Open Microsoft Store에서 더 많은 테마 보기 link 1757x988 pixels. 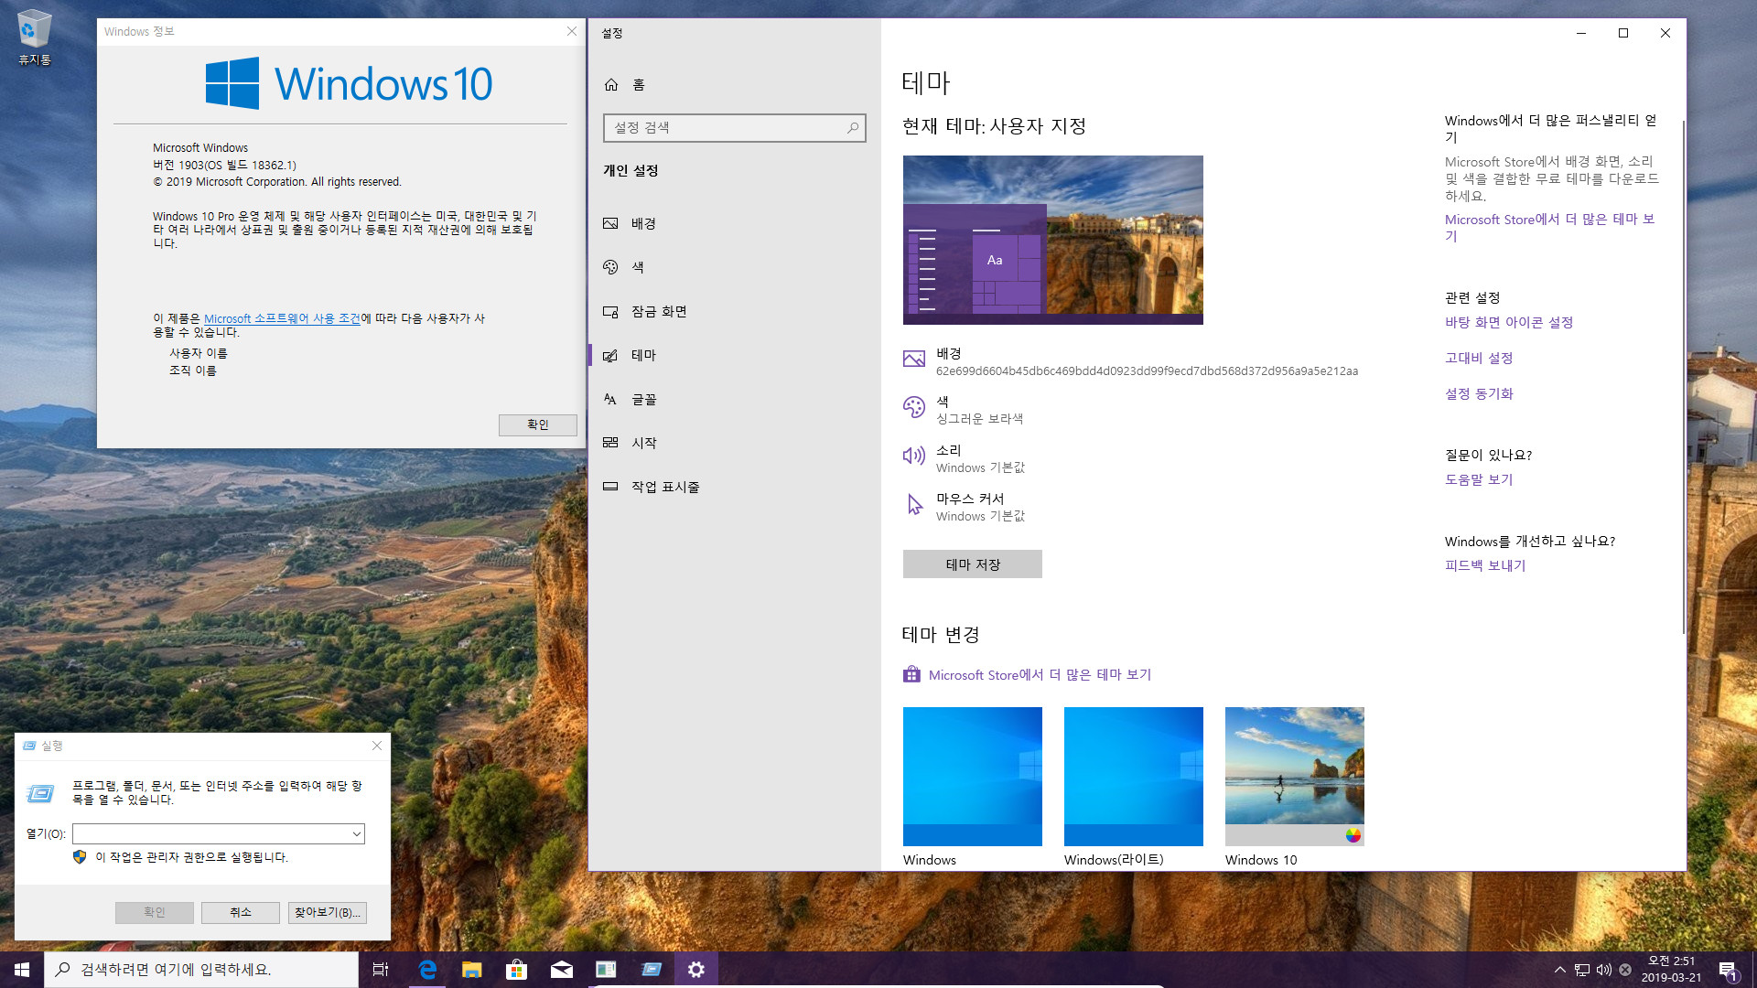coord(1040,675)
